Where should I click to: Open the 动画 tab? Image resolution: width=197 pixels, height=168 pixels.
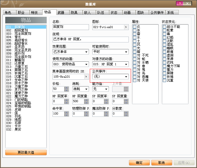tap(129, 12)
